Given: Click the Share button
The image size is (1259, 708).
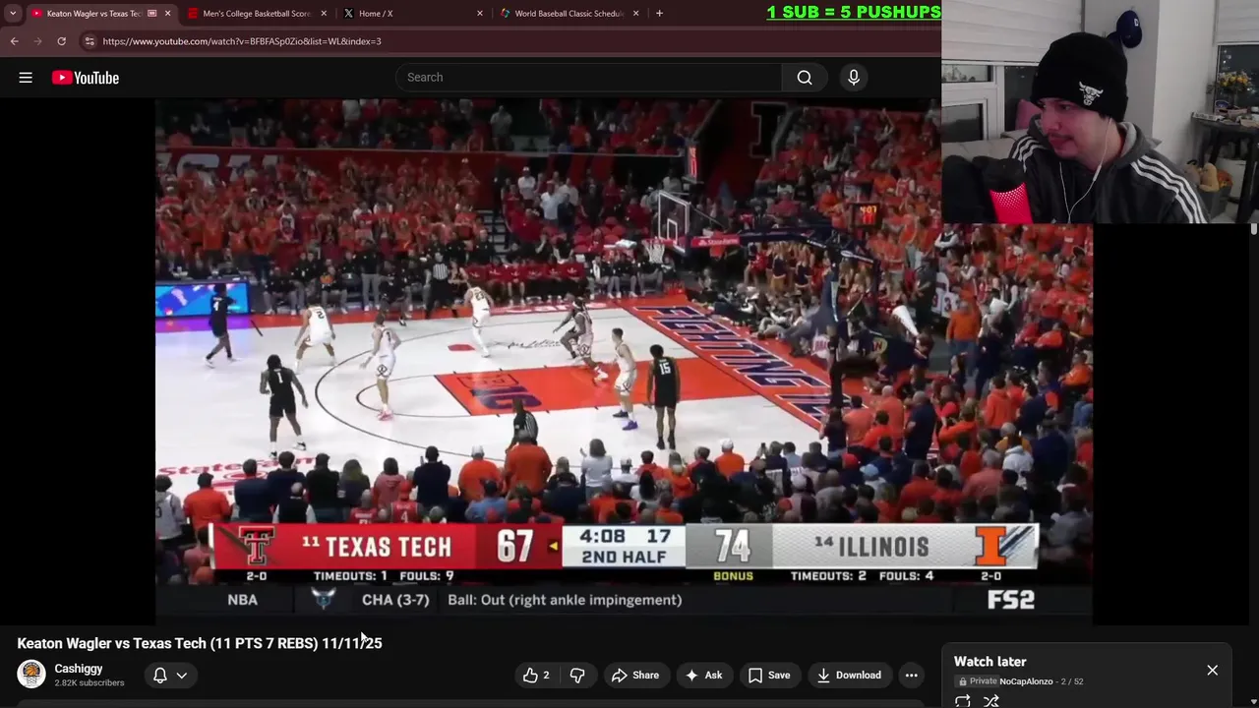Looking at the screenshot, I should coord(635,676).
